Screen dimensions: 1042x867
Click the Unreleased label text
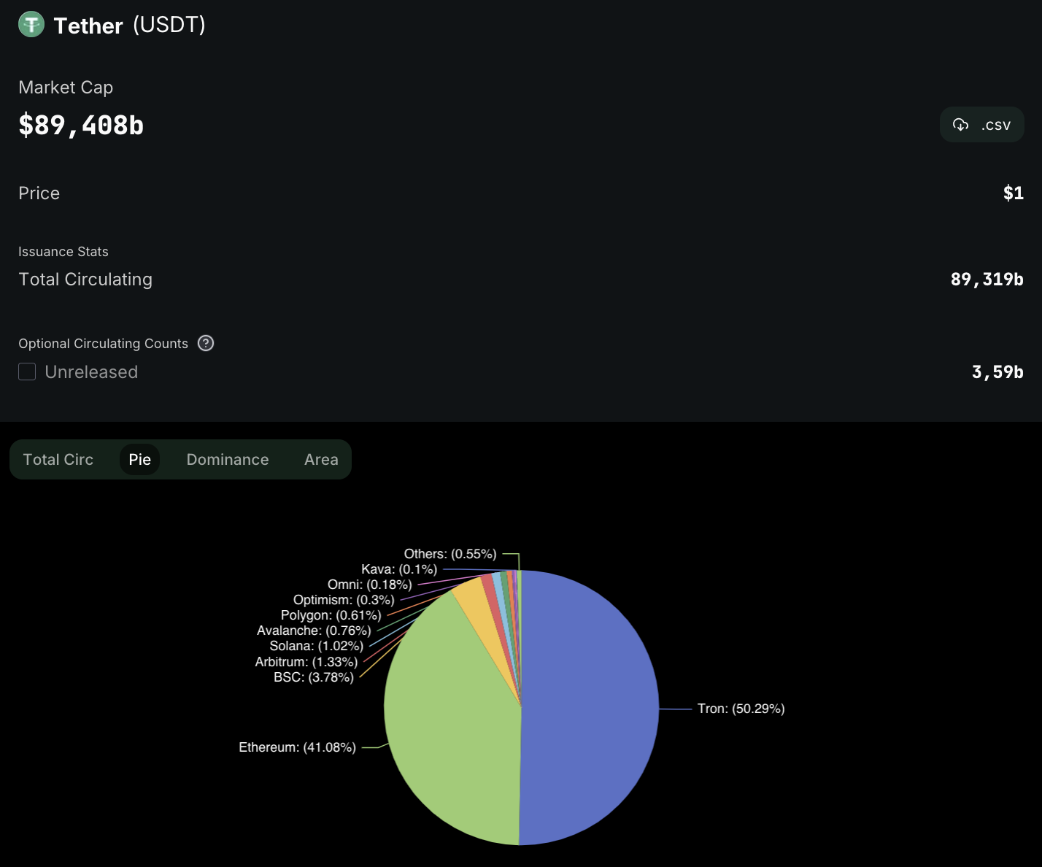[91, 372]
